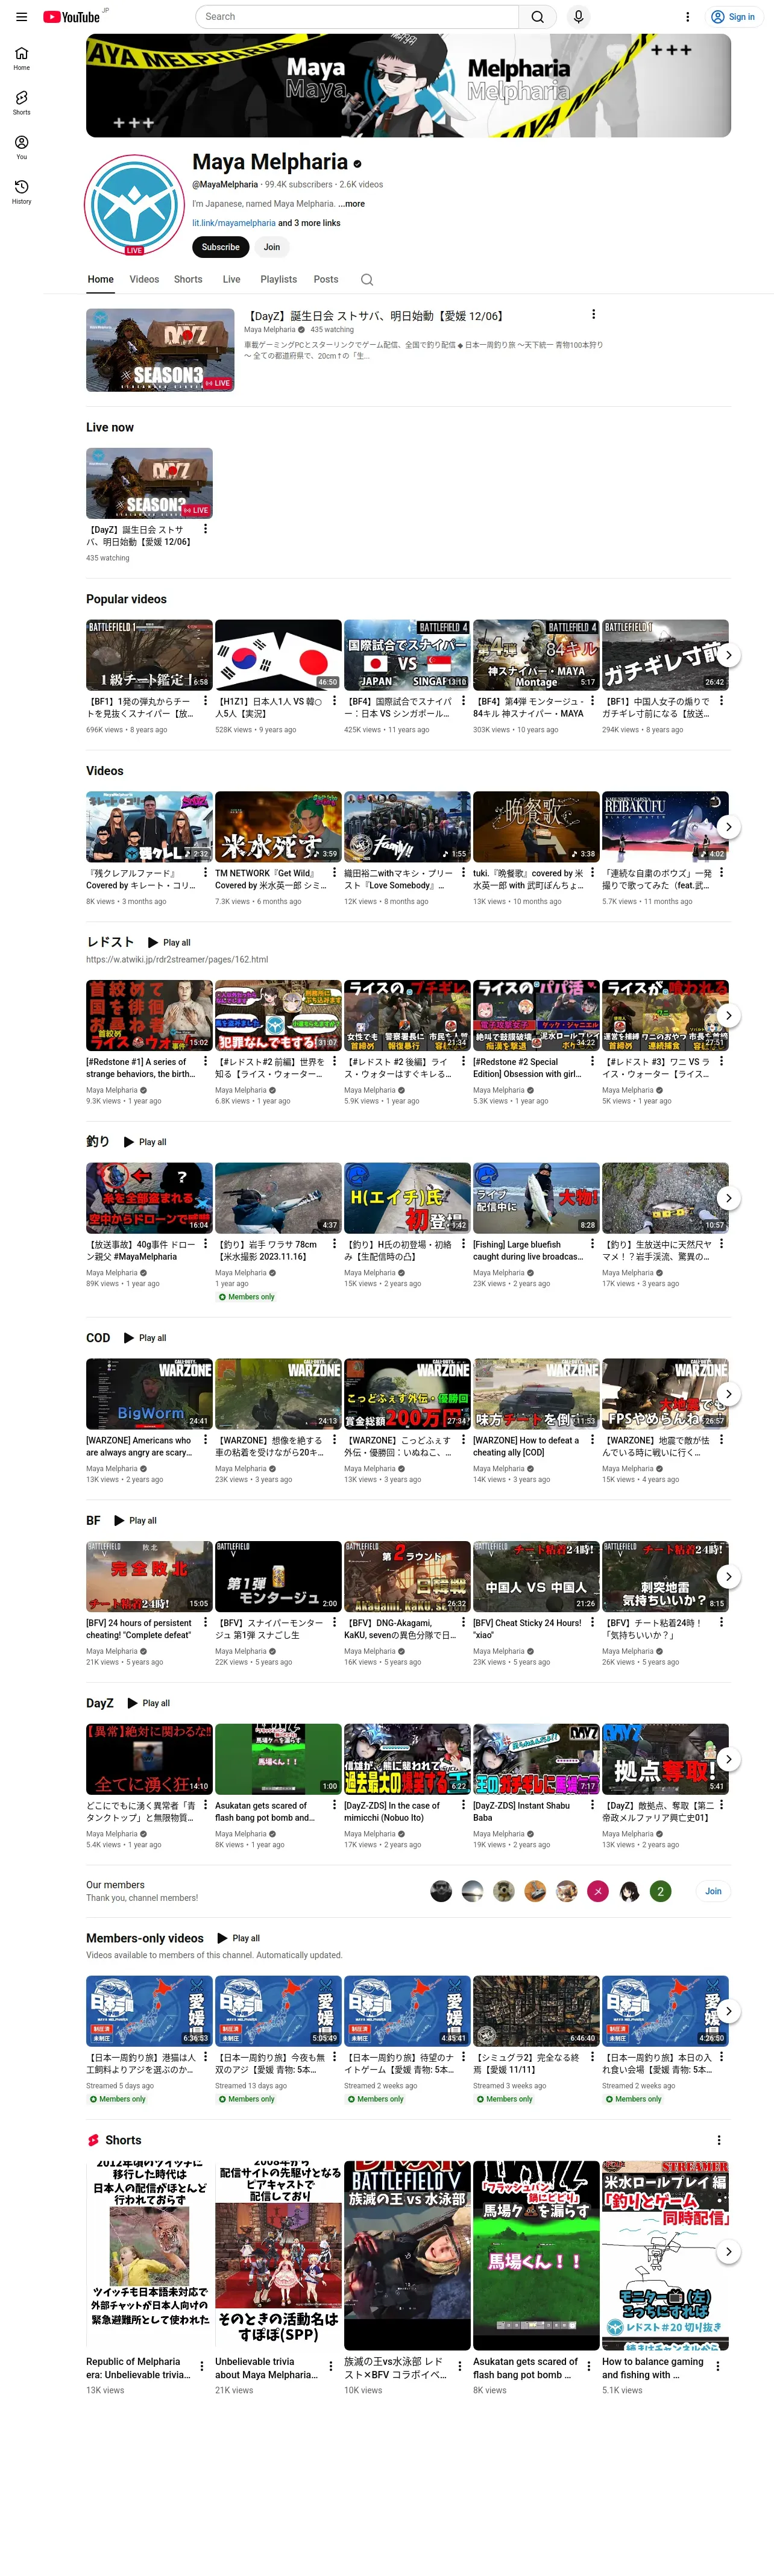Image resolution: width=774 pixels, height=2553 pixels.
Task: Start voice search with the microphone
Action: coord(579,17)
